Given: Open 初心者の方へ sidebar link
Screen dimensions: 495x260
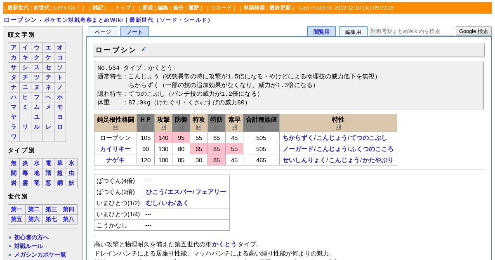Looking at the screenshot, I should click(x=31, y=237).
